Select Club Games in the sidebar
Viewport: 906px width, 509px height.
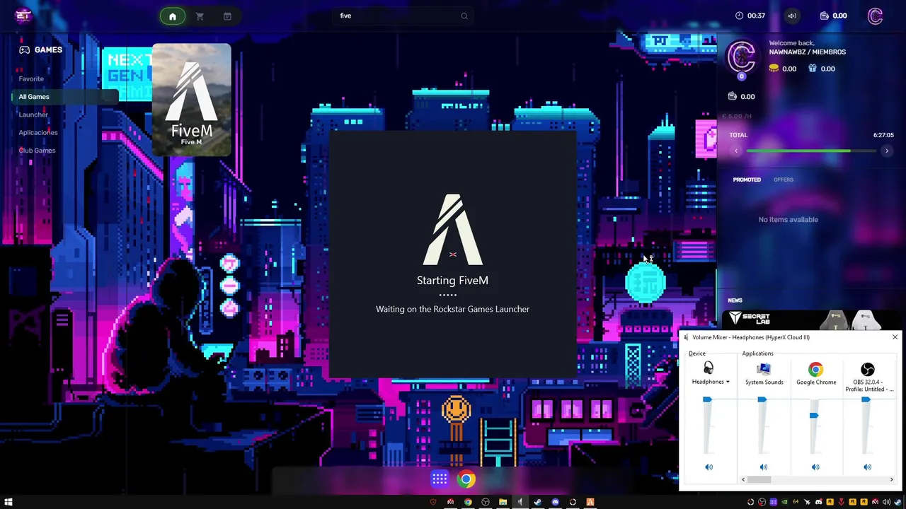[x=37, y=151]
